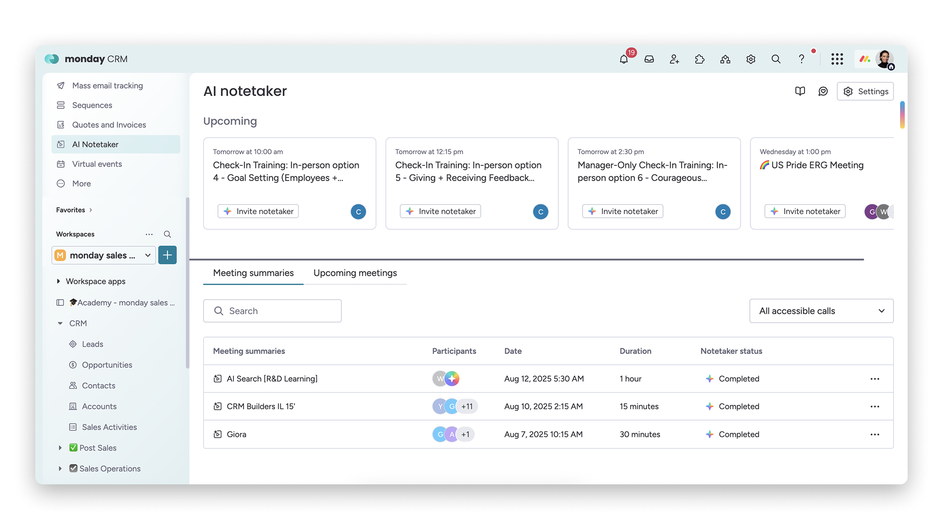Click organizer avatar on the 2:30 pm meeting card
The width and height of the screenshot is (943, 530).
point(723,212)
